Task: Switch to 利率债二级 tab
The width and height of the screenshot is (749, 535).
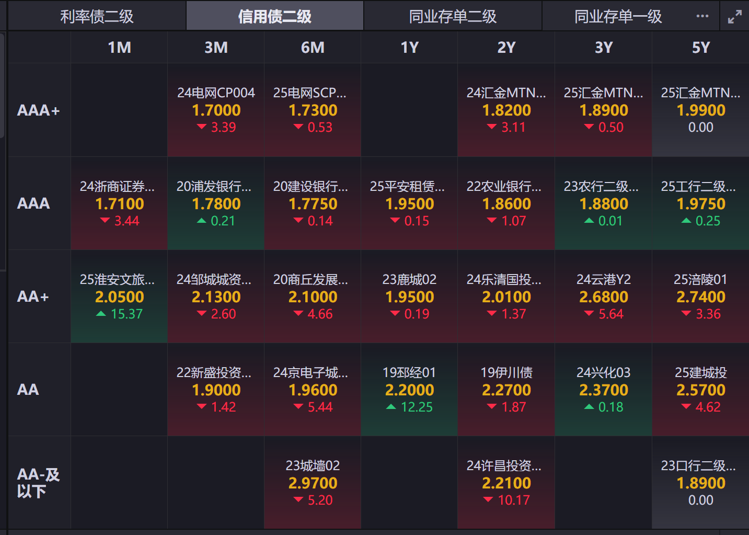Action: (97, 16)
